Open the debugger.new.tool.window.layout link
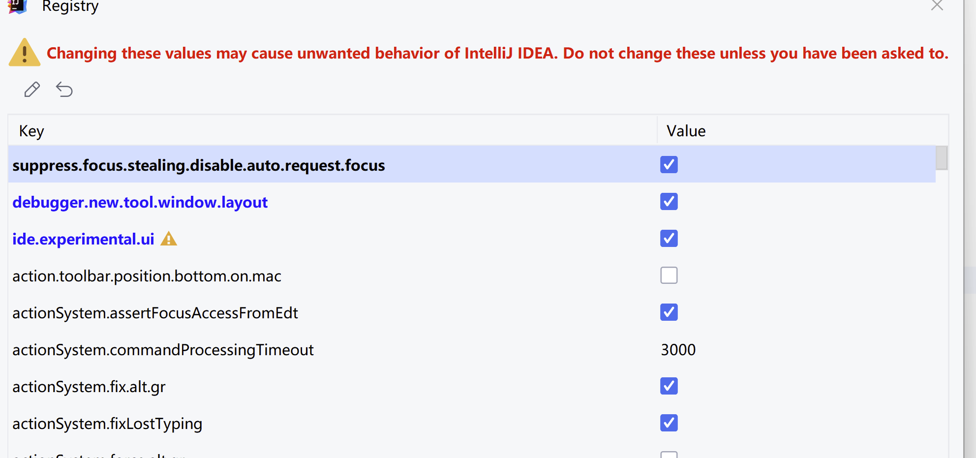The height and width of the screenshot is (458, 976). [140, 202]
